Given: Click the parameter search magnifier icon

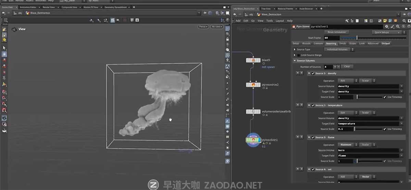Looking at the screenshot, I should [398, 26].
